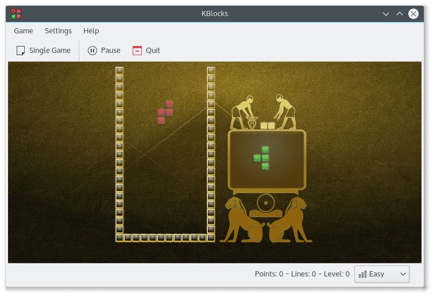Open the Settings menu
Image resolution: width=433 pixels, height=296 pixels.
(x=58, y=30)
